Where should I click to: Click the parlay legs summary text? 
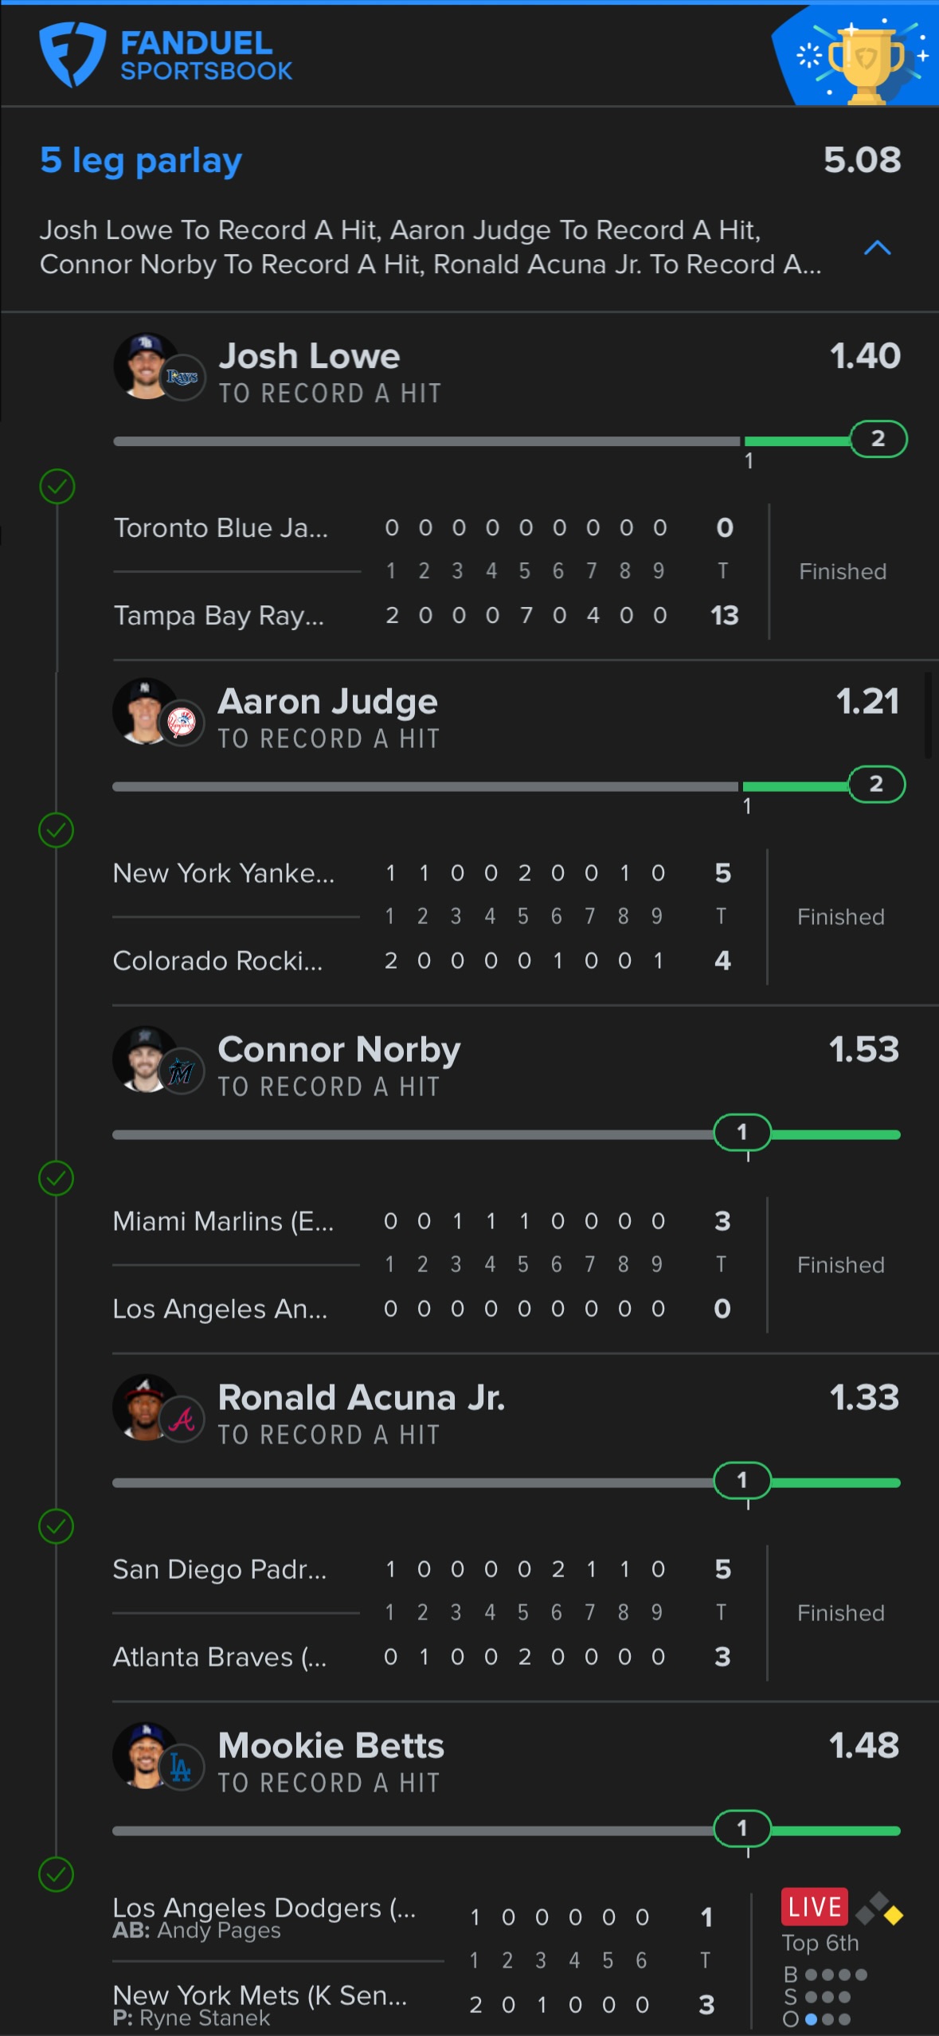pyautogui.click(x=430, y=247)
